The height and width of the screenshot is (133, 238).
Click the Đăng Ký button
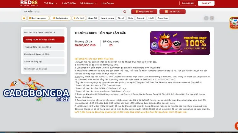tap(206, 3)
